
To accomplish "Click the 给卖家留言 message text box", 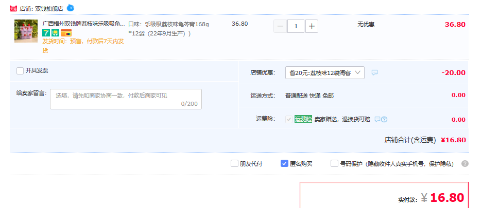I will coord(126,99).
